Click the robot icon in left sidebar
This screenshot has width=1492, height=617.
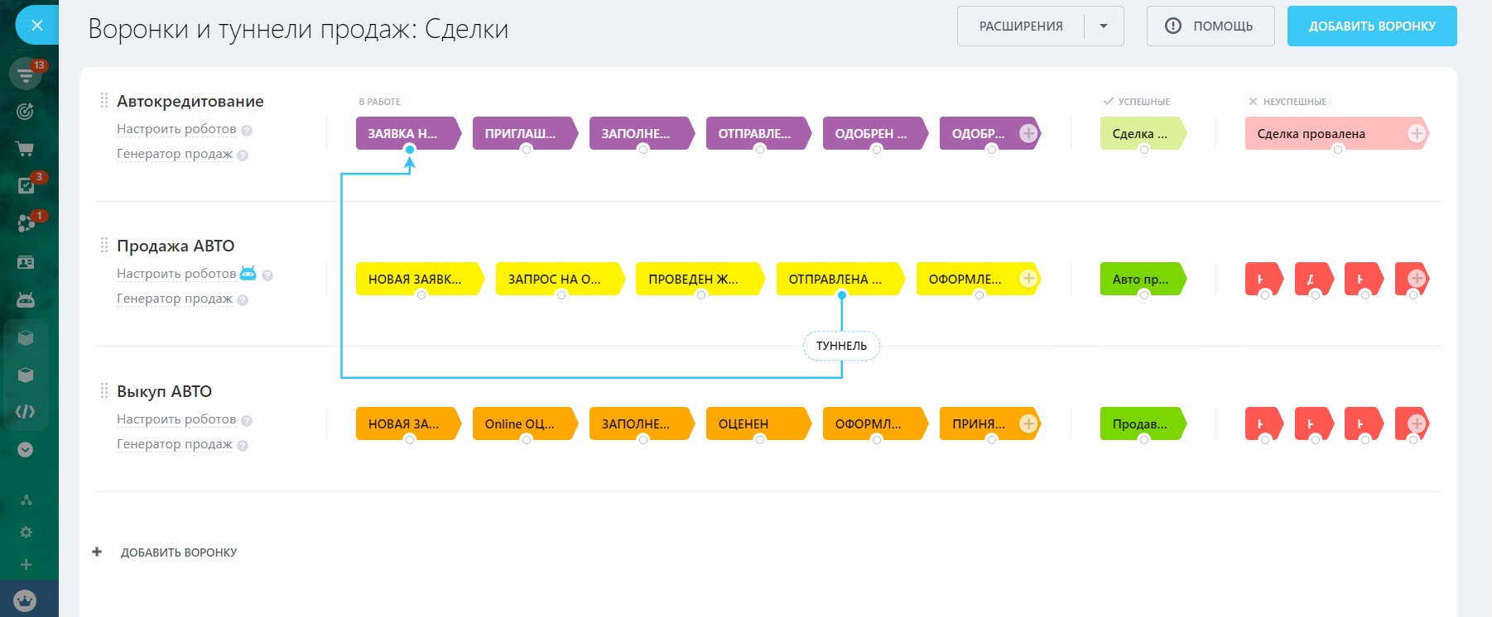tap(26, 299)
